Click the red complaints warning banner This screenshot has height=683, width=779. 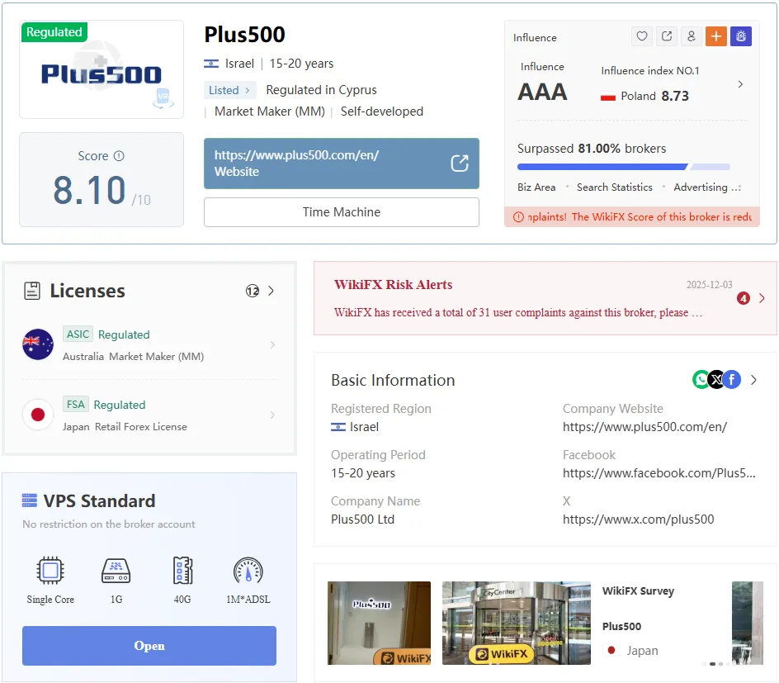coord(632,217)
